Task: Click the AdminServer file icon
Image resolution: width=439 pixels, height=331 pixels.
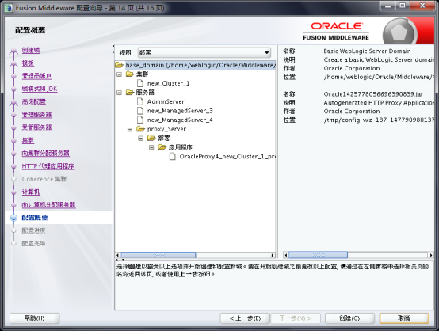Action: point(140,101)
